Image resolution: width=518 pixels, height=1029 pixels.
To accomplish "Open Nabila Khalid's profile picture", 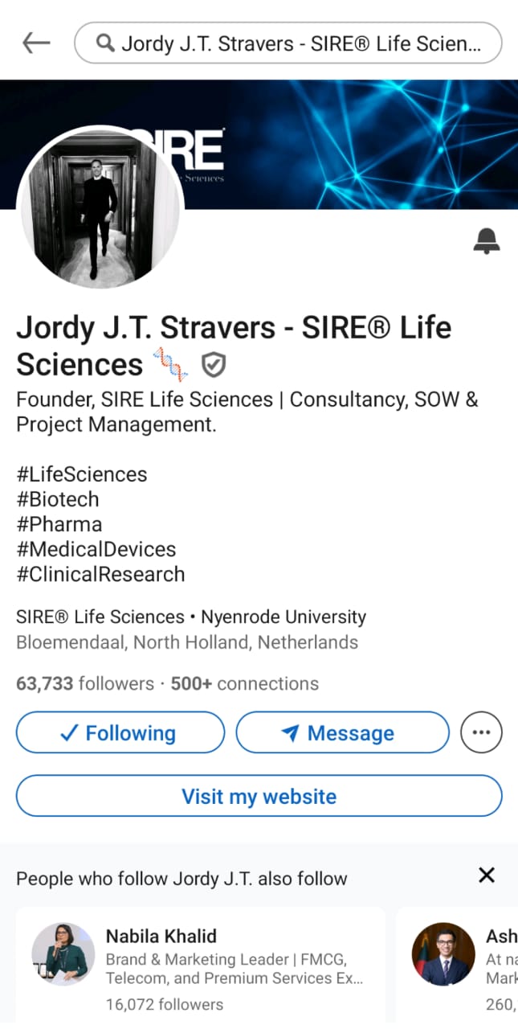I will pyautogui.click(x=63, y=954).
